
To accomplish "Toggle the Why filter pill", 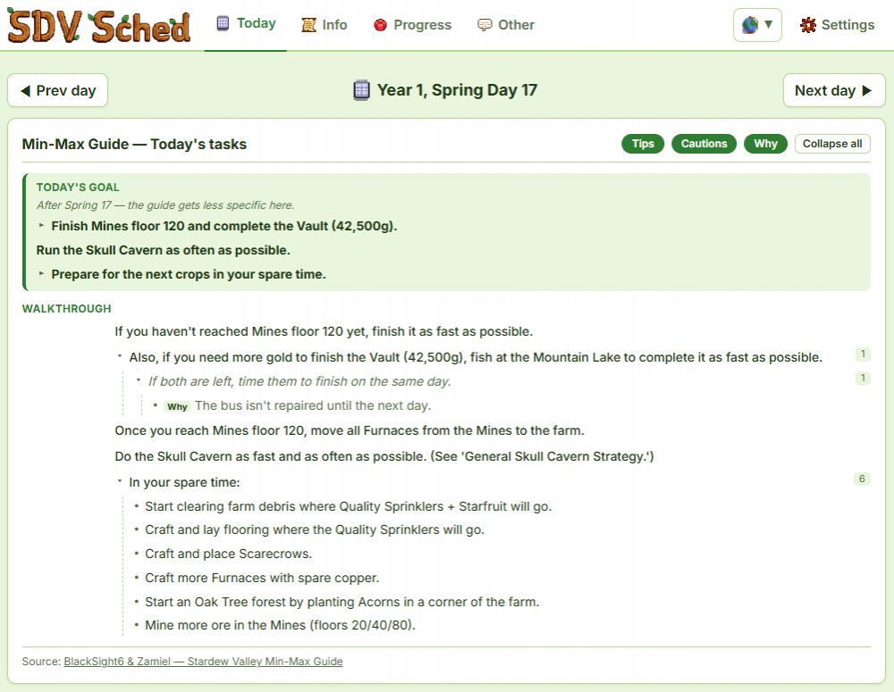I will pos(765,144).
